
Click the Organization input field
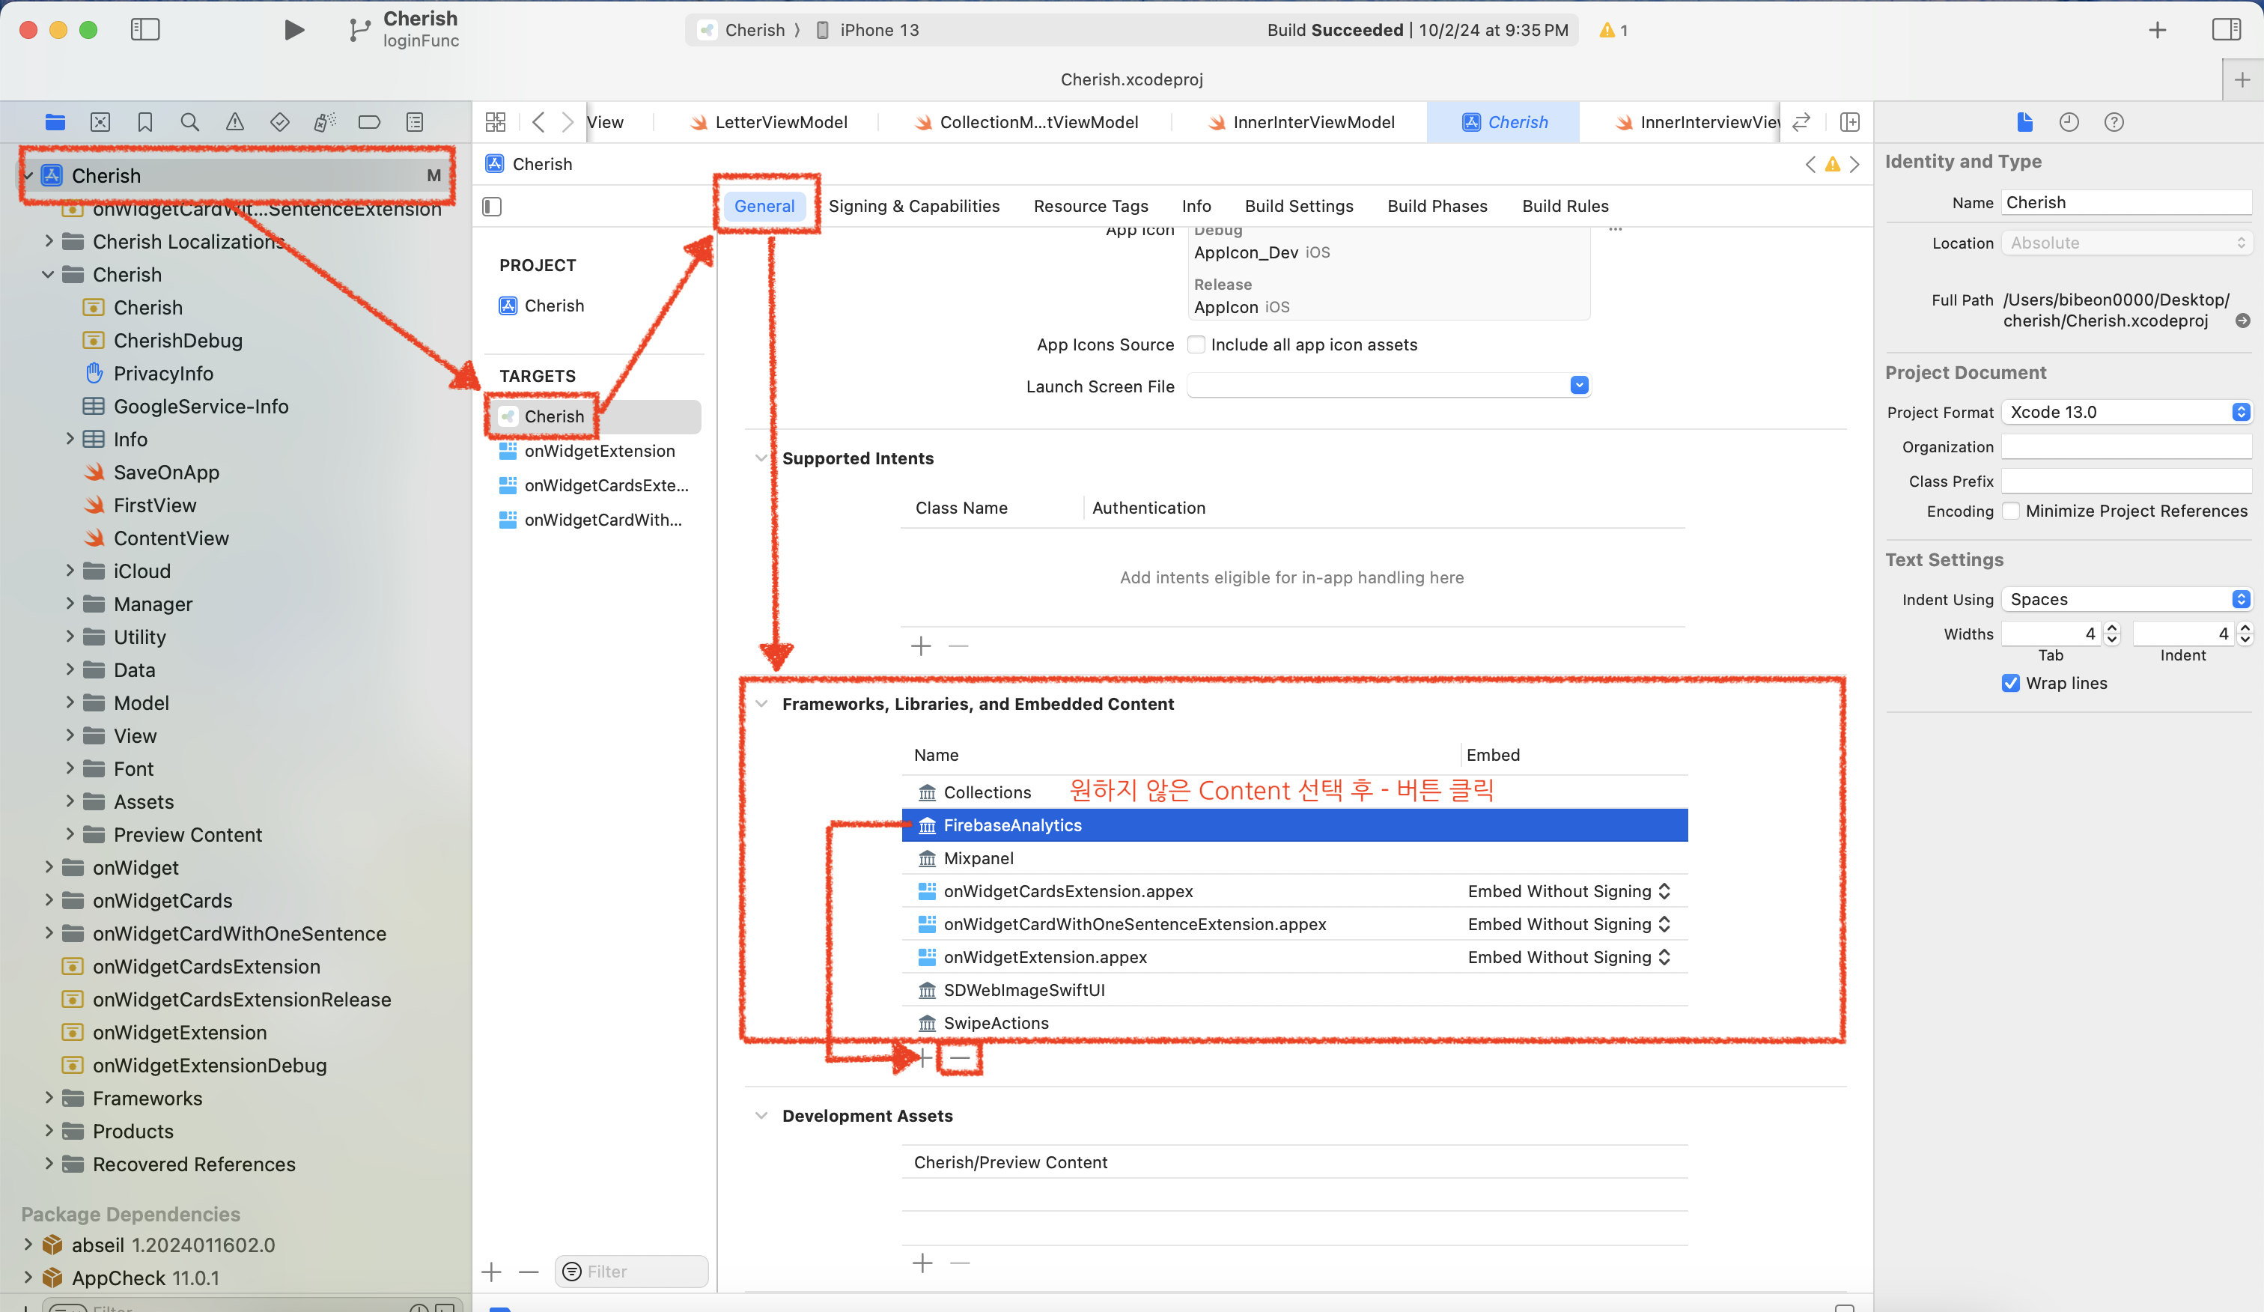click(2125, 446)
